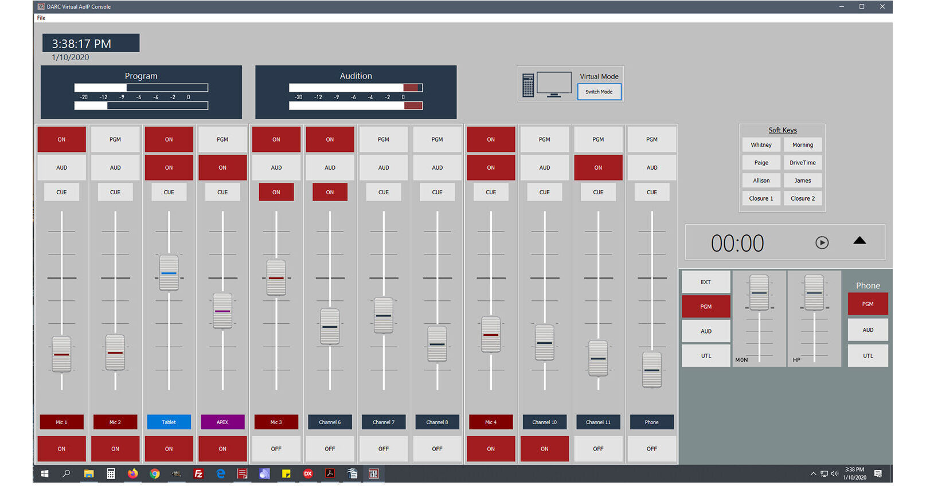Screen dimensions: 926x486
Task: Activate the Closure 2 soft key
Action: [803, 198]
